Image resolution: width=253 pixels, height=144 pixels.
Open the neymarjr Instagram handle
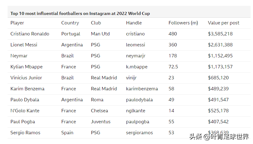pos(136,56)
